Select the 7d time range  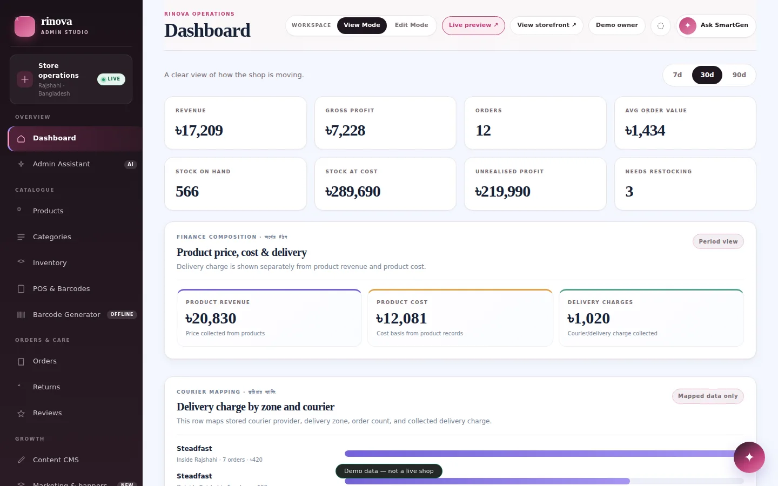[x=678, y=75]
